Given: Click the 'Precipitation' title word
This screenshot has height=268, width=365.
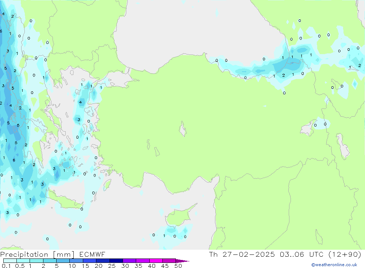Looking at the screenshot, I should point(24,254).
